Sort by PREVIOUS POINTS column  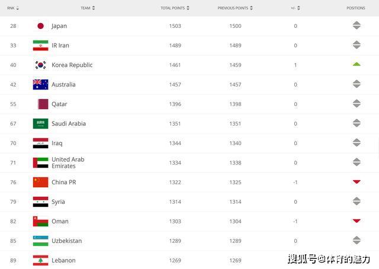pos(235,8)
